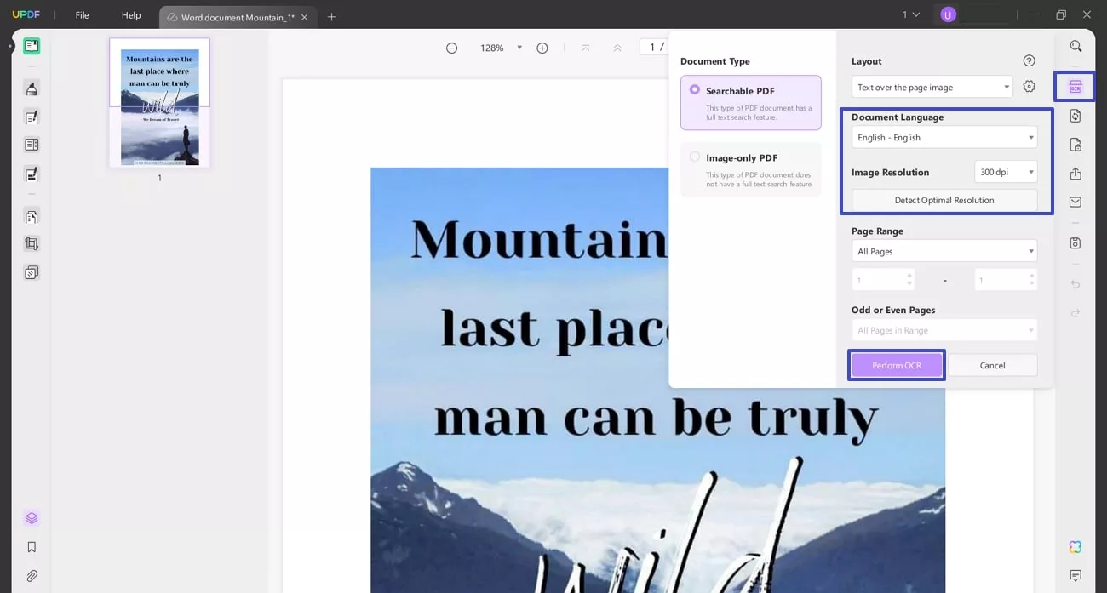1107x593 pixels.
Task: Open the Edit PDF tool in left sidebar
Action: 32,117
